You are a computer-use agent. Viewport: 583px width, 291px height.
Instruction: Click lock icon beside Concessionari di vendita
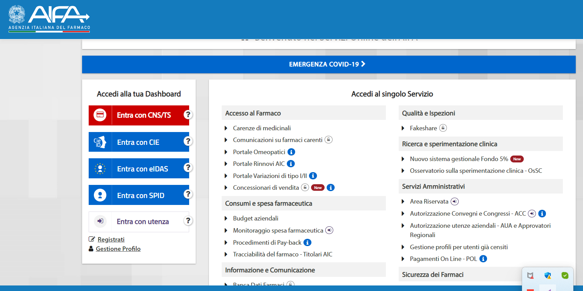(x=305, y=187)
